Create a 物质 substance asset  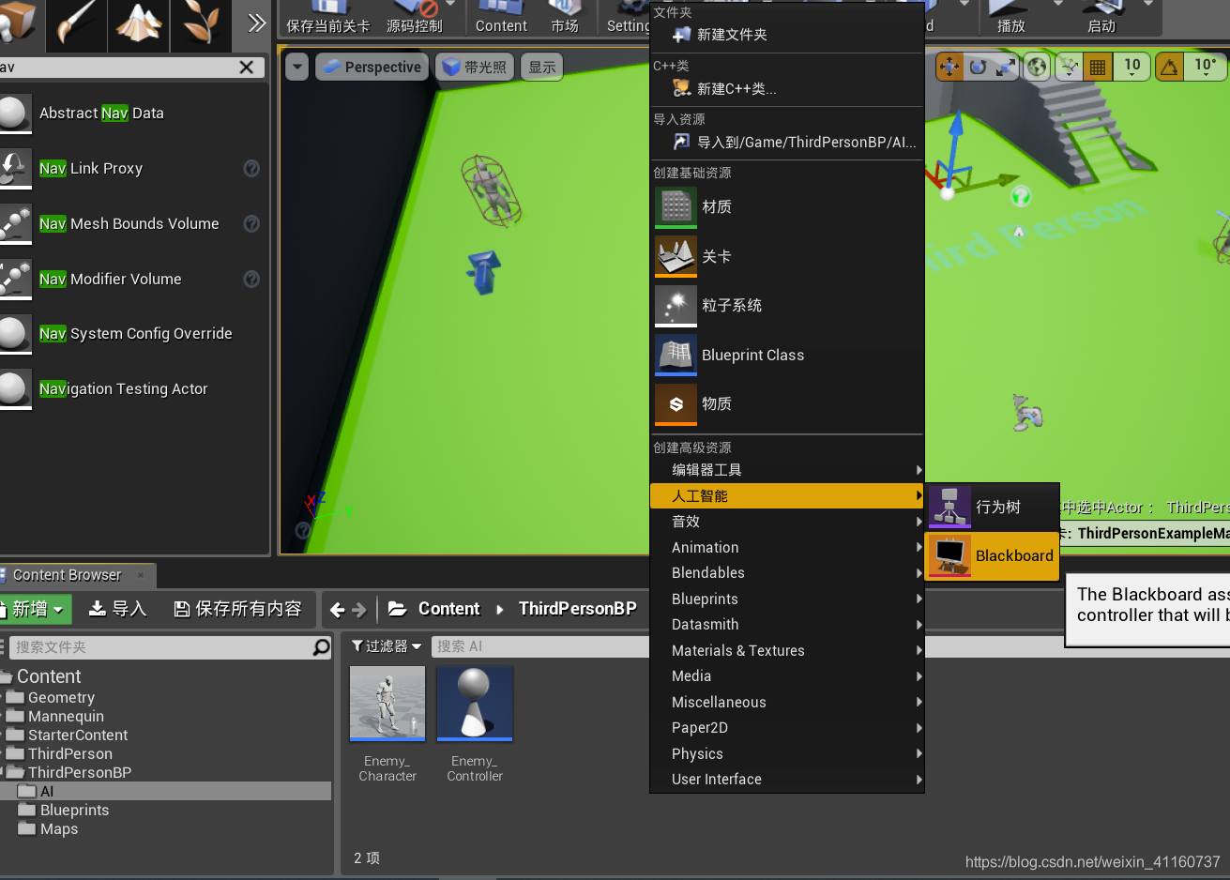point(787,404)
